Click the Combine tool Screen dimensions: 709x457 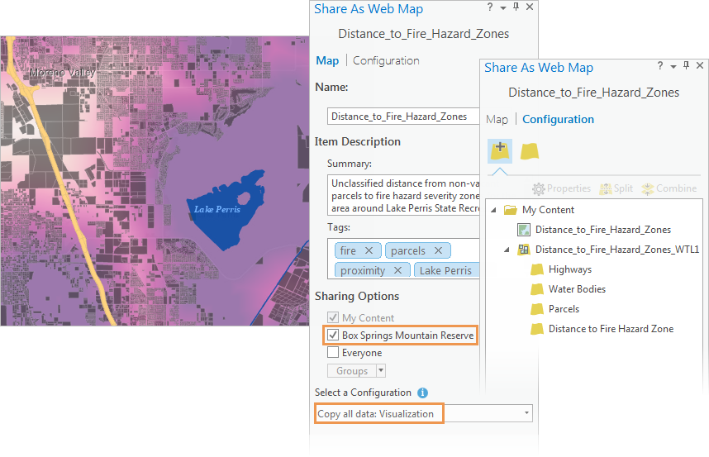pos(669,188)
